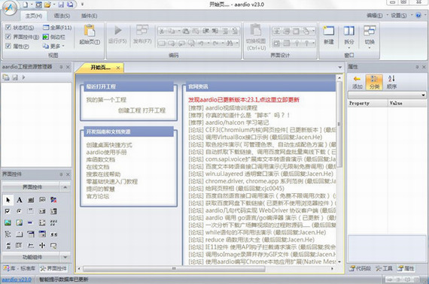429x284 pixels.
Task: Open the aardio使用手册 link
Action: (x=106, y=152)
